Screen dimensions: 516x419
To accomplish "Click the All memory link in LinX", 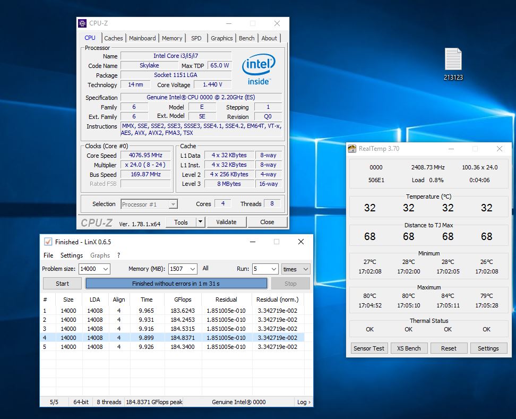I will pyautogui.click(x=205, y=268).
